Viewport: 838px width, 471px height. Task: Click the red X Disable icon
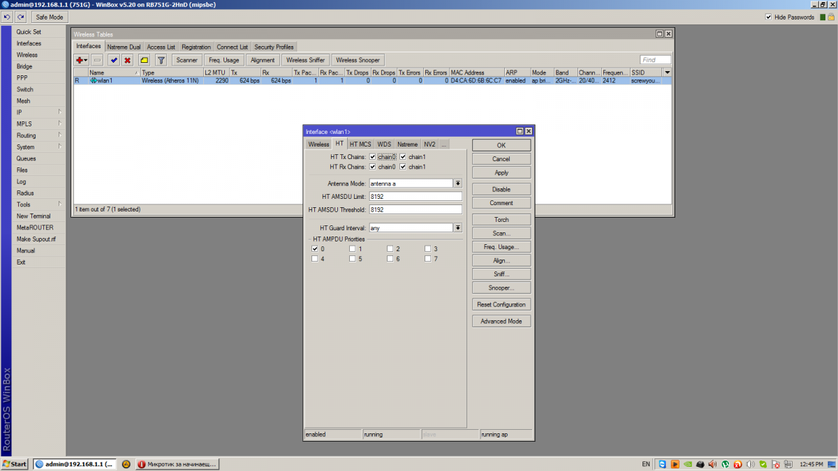pyautogui.click(x=128, y=60)
